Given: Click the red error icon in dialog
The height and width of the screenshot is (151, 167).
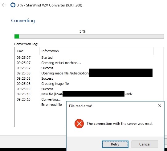Looking at the screenshot, I should (x=79, y=124).
